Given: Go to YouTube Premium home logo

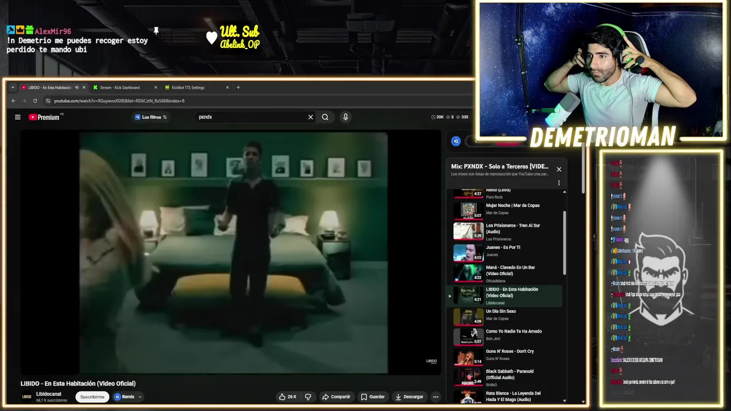Looking at the screenshot, I should pos(45,117).
